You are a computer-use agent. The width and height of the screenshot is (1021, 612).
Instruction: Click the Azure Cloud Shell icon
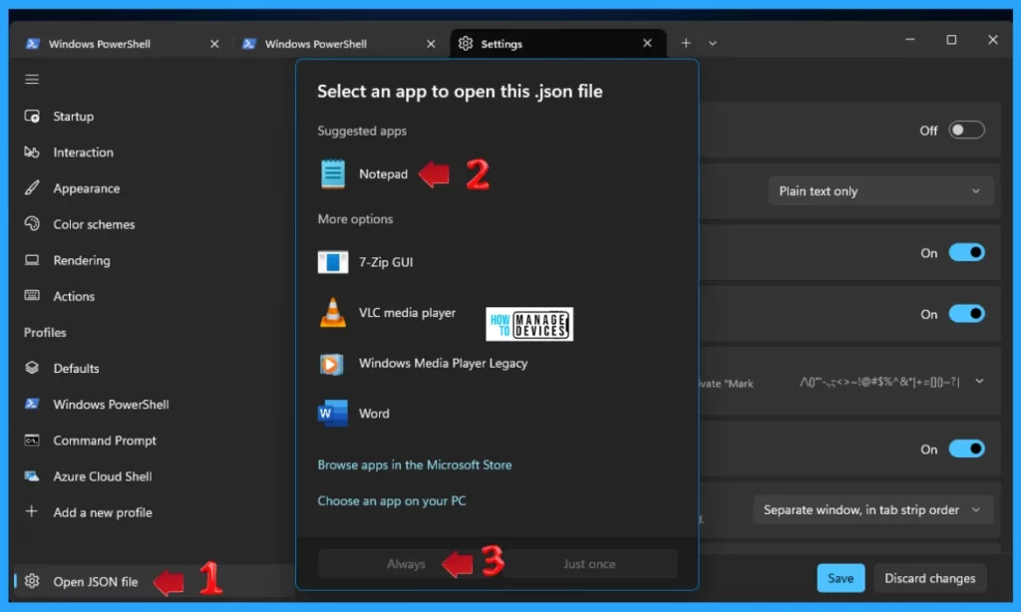pyautogui.click(x=32, y=475)
